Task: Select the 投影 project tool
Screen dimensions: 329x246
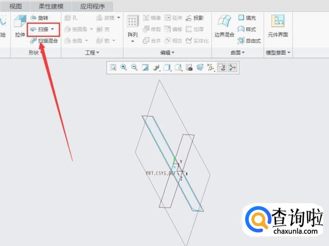Action: pos(194,18)
